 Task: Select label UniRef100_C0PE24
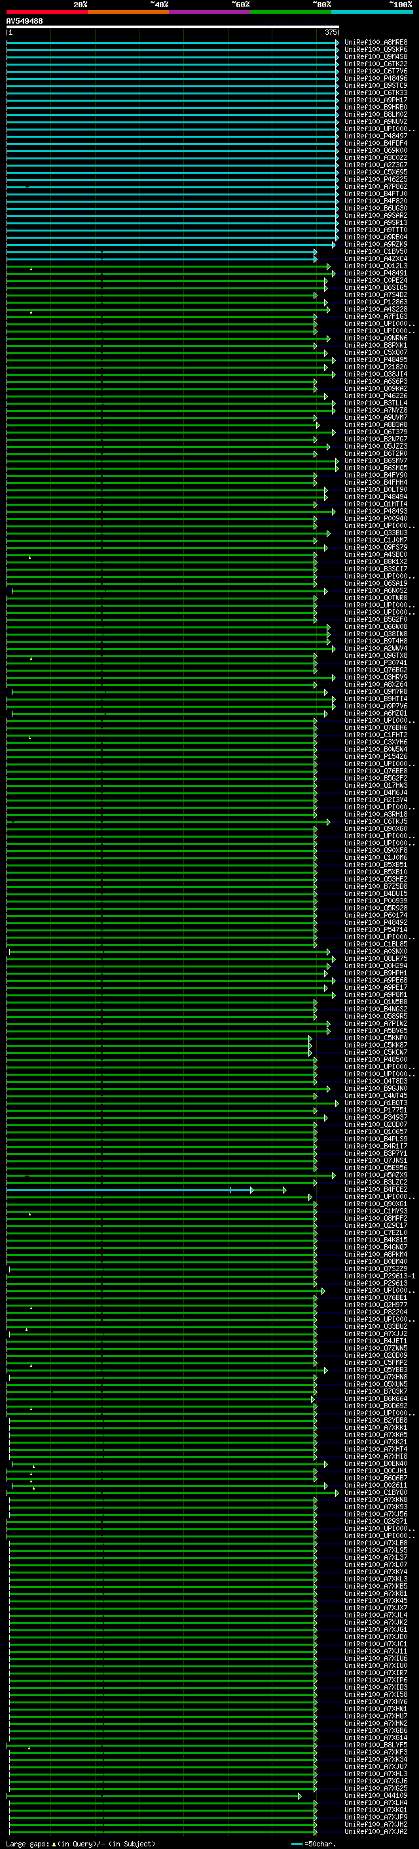(376, 281)
